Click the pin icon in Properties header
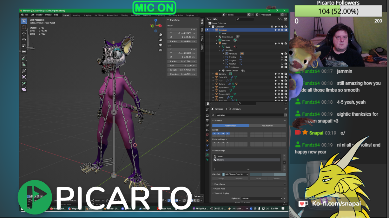389x218 pixels. pyautogui.click(x=286, y=109)
